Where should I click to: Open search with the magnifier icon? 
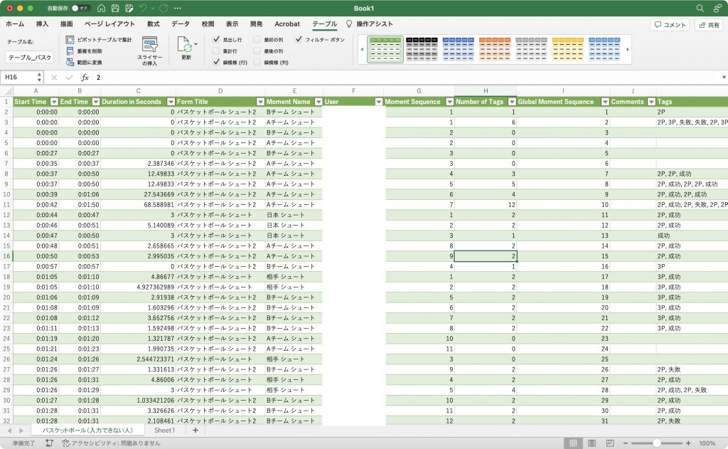click(x=700, y=8)
